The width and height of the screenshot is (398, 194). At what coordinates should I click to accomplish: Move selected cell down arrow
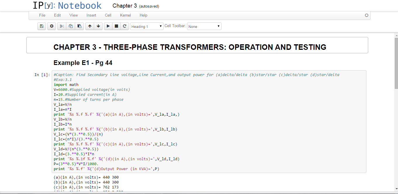98,26
